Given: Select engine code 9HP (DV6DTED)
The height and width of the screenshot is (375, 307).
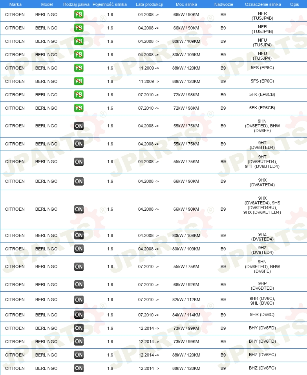Looking at the screenshot, I should tap(262, 286).
